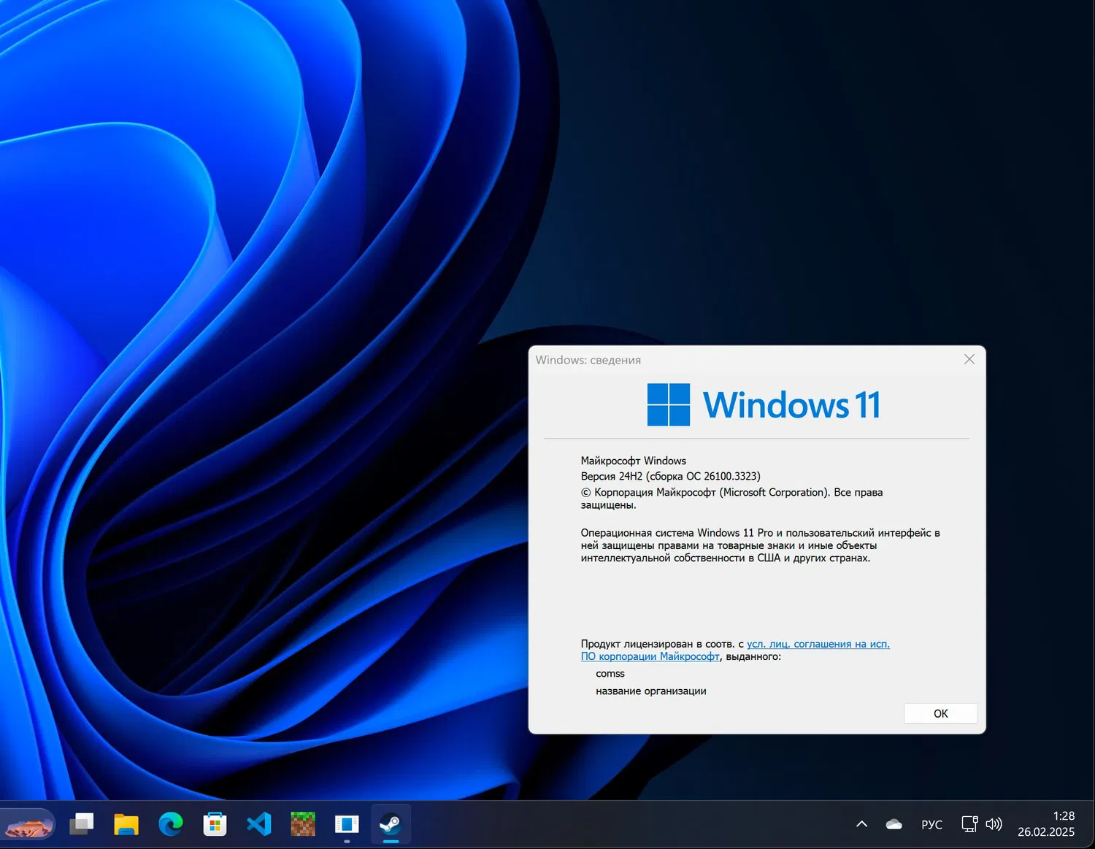Open File Explorer from the taskbar
Viewport: 1095px width, 849px height.
click(x=126, y=824)
